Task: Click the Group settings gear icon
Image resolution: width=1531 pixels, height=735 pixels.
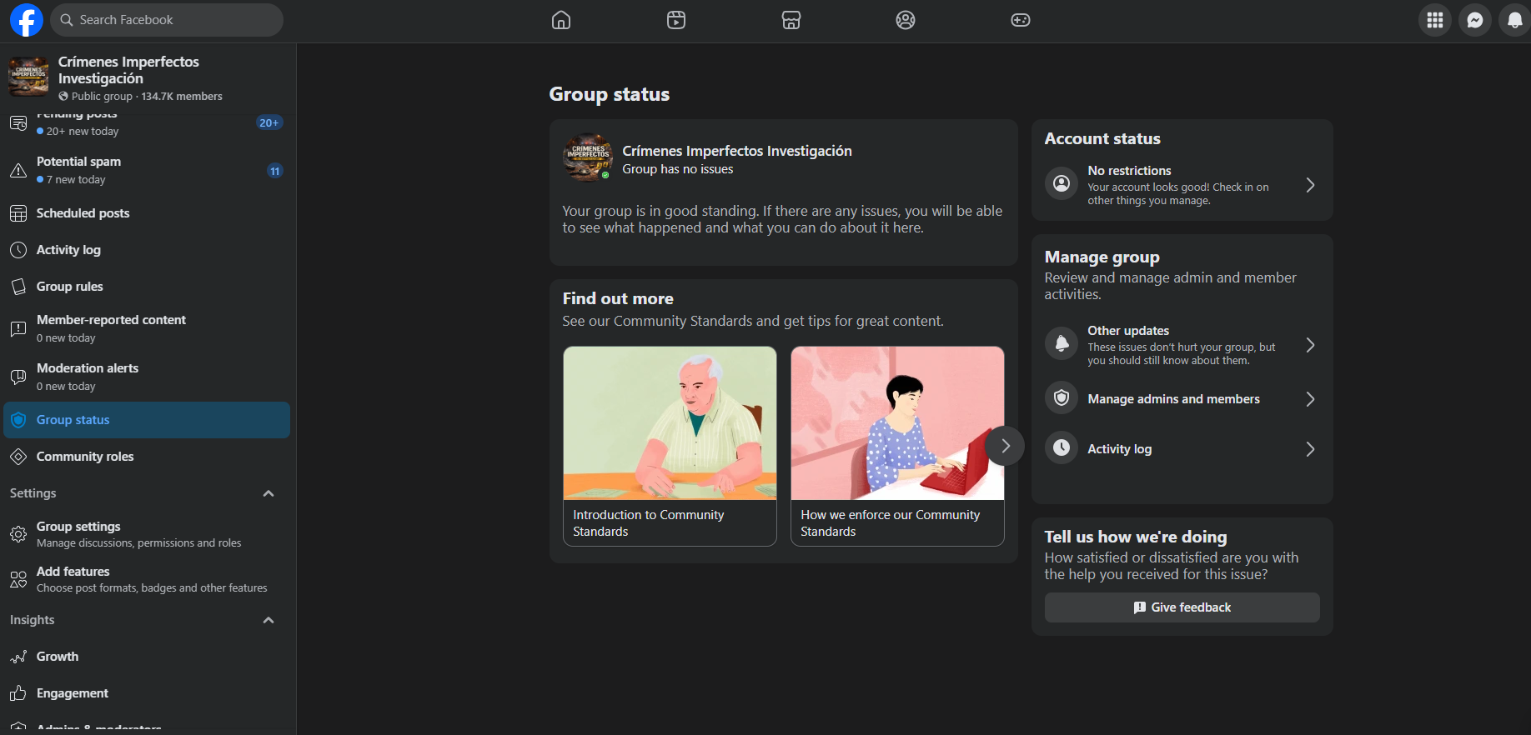Action: click(x=18, y=534)
